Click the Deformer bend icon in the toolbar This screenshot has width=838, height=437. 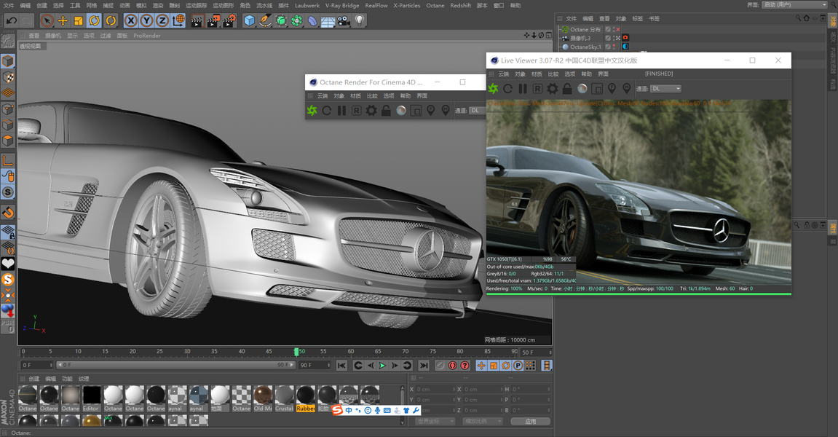[x=312, y=21]
